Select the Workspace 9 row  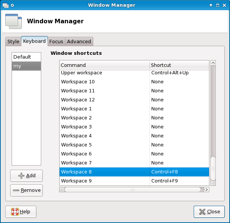134,181
